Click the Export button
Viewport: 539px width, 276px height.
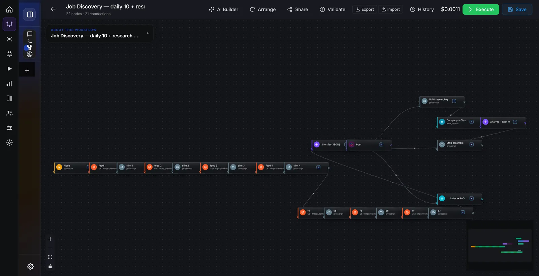coord(364,9)
